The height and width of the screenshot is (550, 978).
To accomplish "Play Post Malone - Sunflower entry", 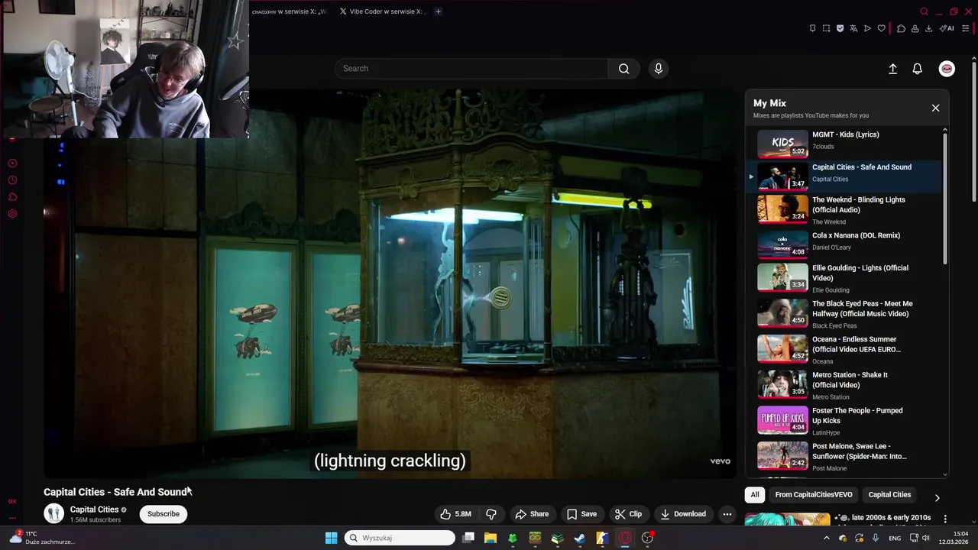I will coord(844,456).
